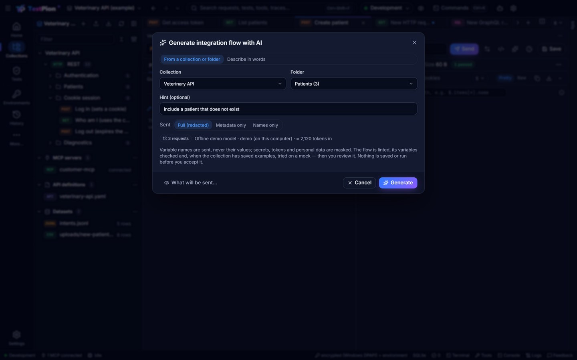The image size is (577, 360).
Task: Click the Cancel button
Action: 359,183
